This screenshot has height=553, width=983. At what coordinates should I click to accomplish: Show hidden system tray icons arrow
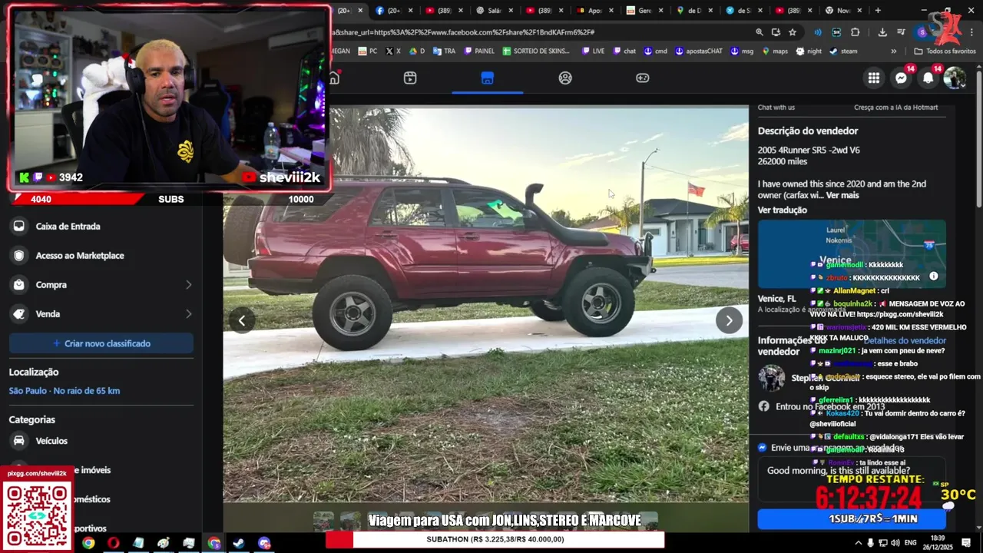pyautogui.click(x=857, y=543)
